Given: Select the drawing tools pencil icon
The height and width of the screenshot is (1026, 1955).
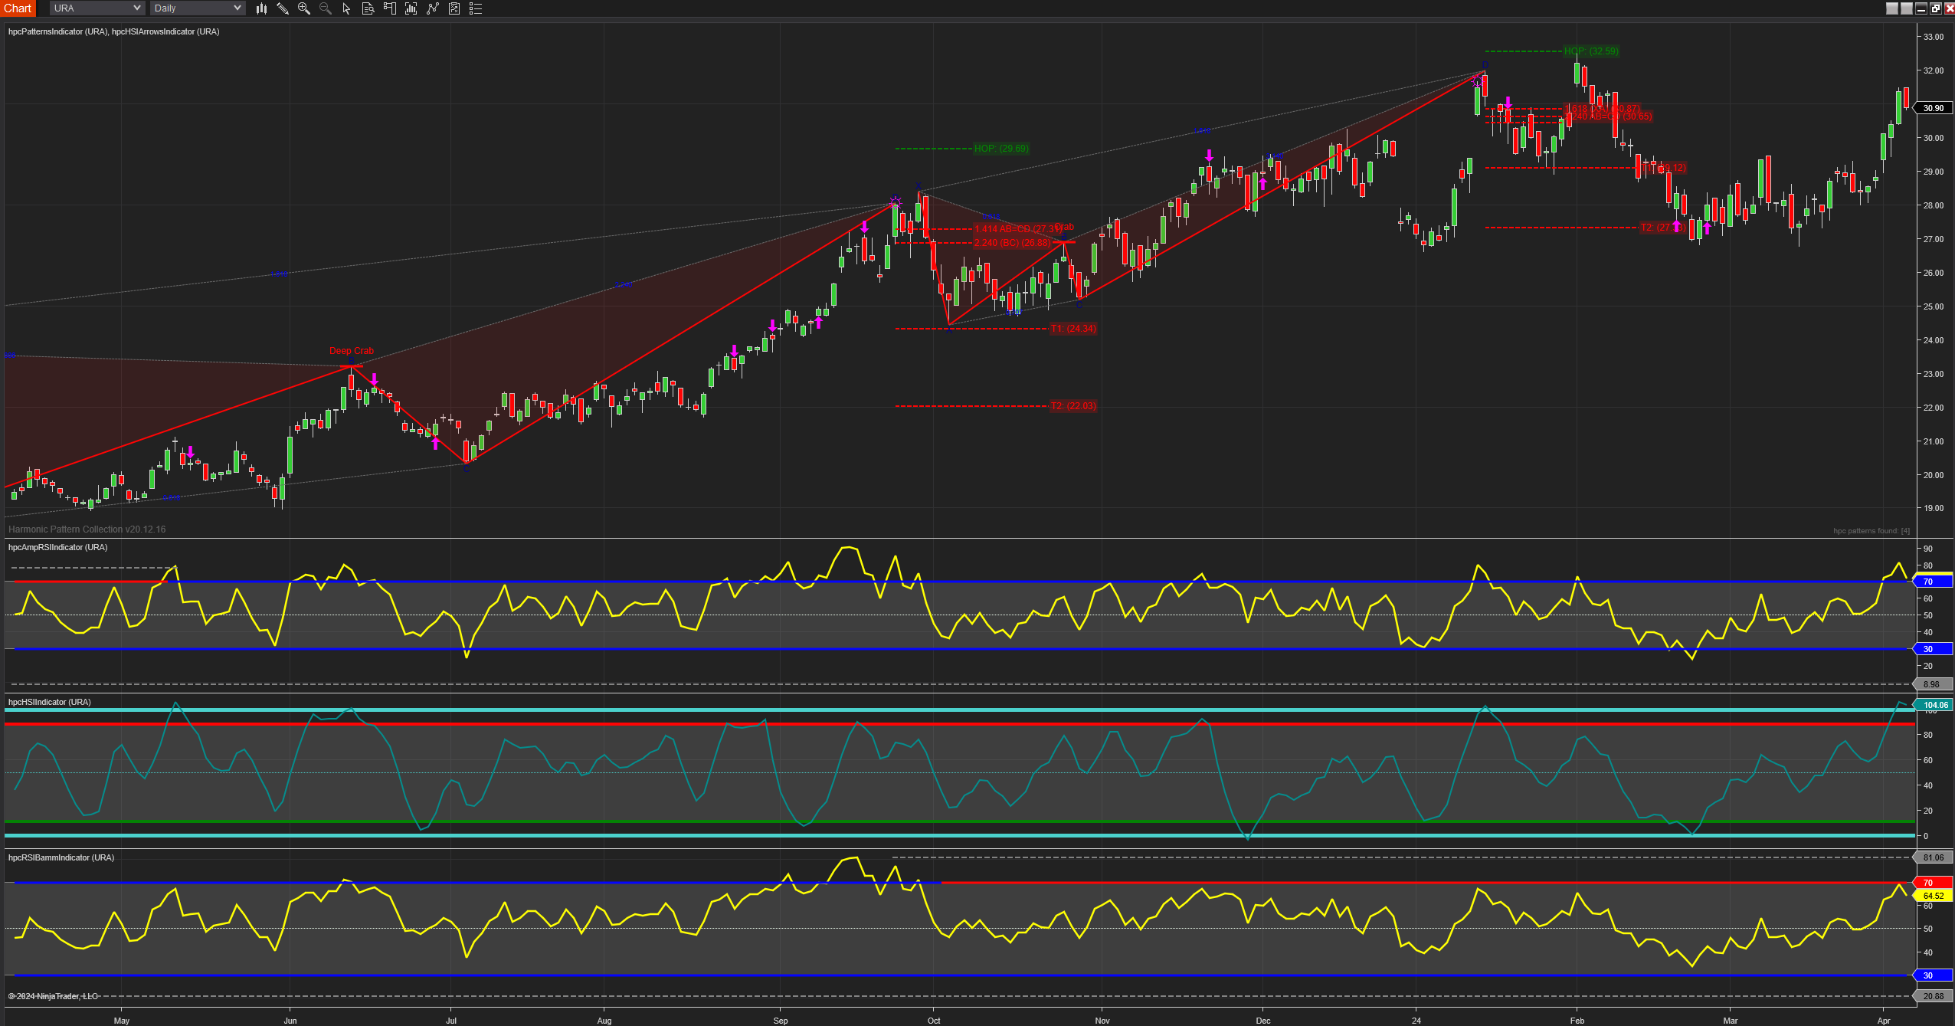Looking at the screenshot, I should [283, 8].
